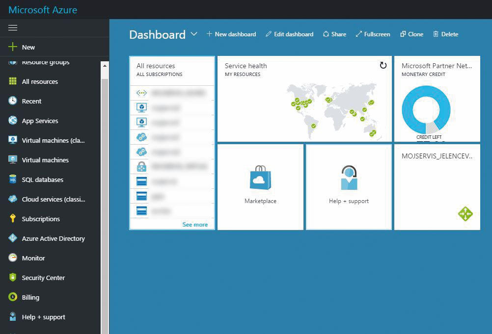Viewport: 492px width, 334px height.
Task: Open the Marketplace tile label
Action: coord(260,201)
